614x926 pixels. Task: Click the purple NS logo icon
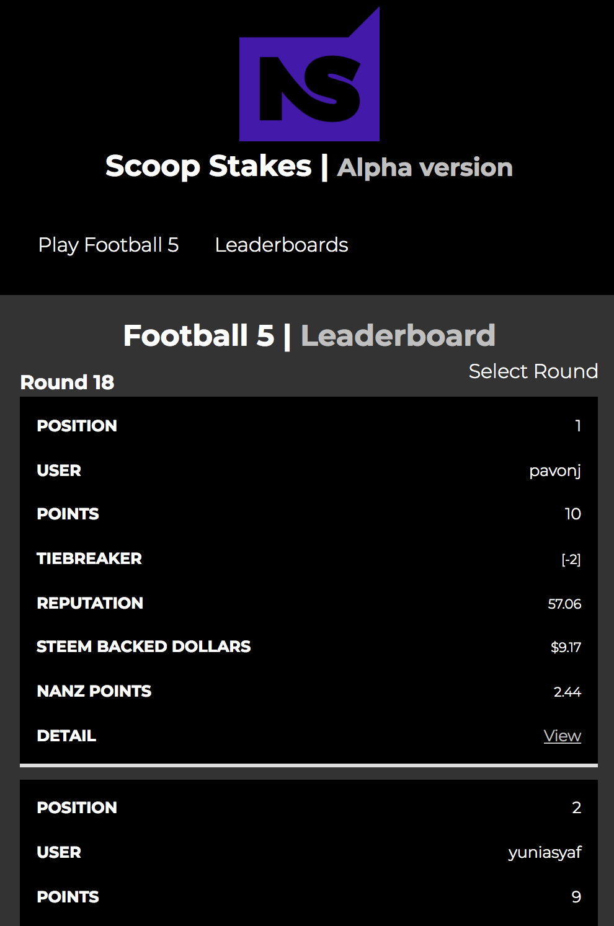coord(309,74)
